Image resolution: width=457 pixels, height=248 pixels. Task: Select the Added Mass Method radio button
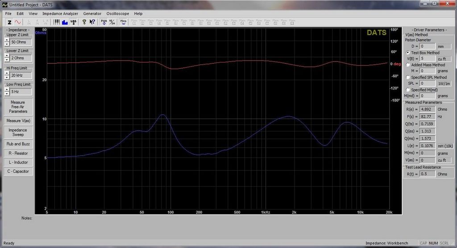click(x=408, y=65)
